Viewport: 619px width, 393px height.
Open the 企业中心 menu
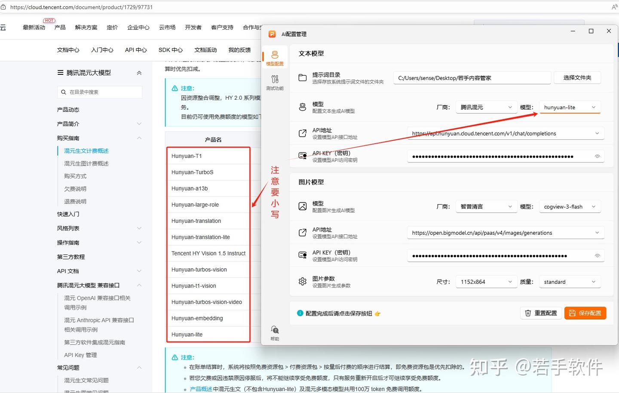(138, 27)
